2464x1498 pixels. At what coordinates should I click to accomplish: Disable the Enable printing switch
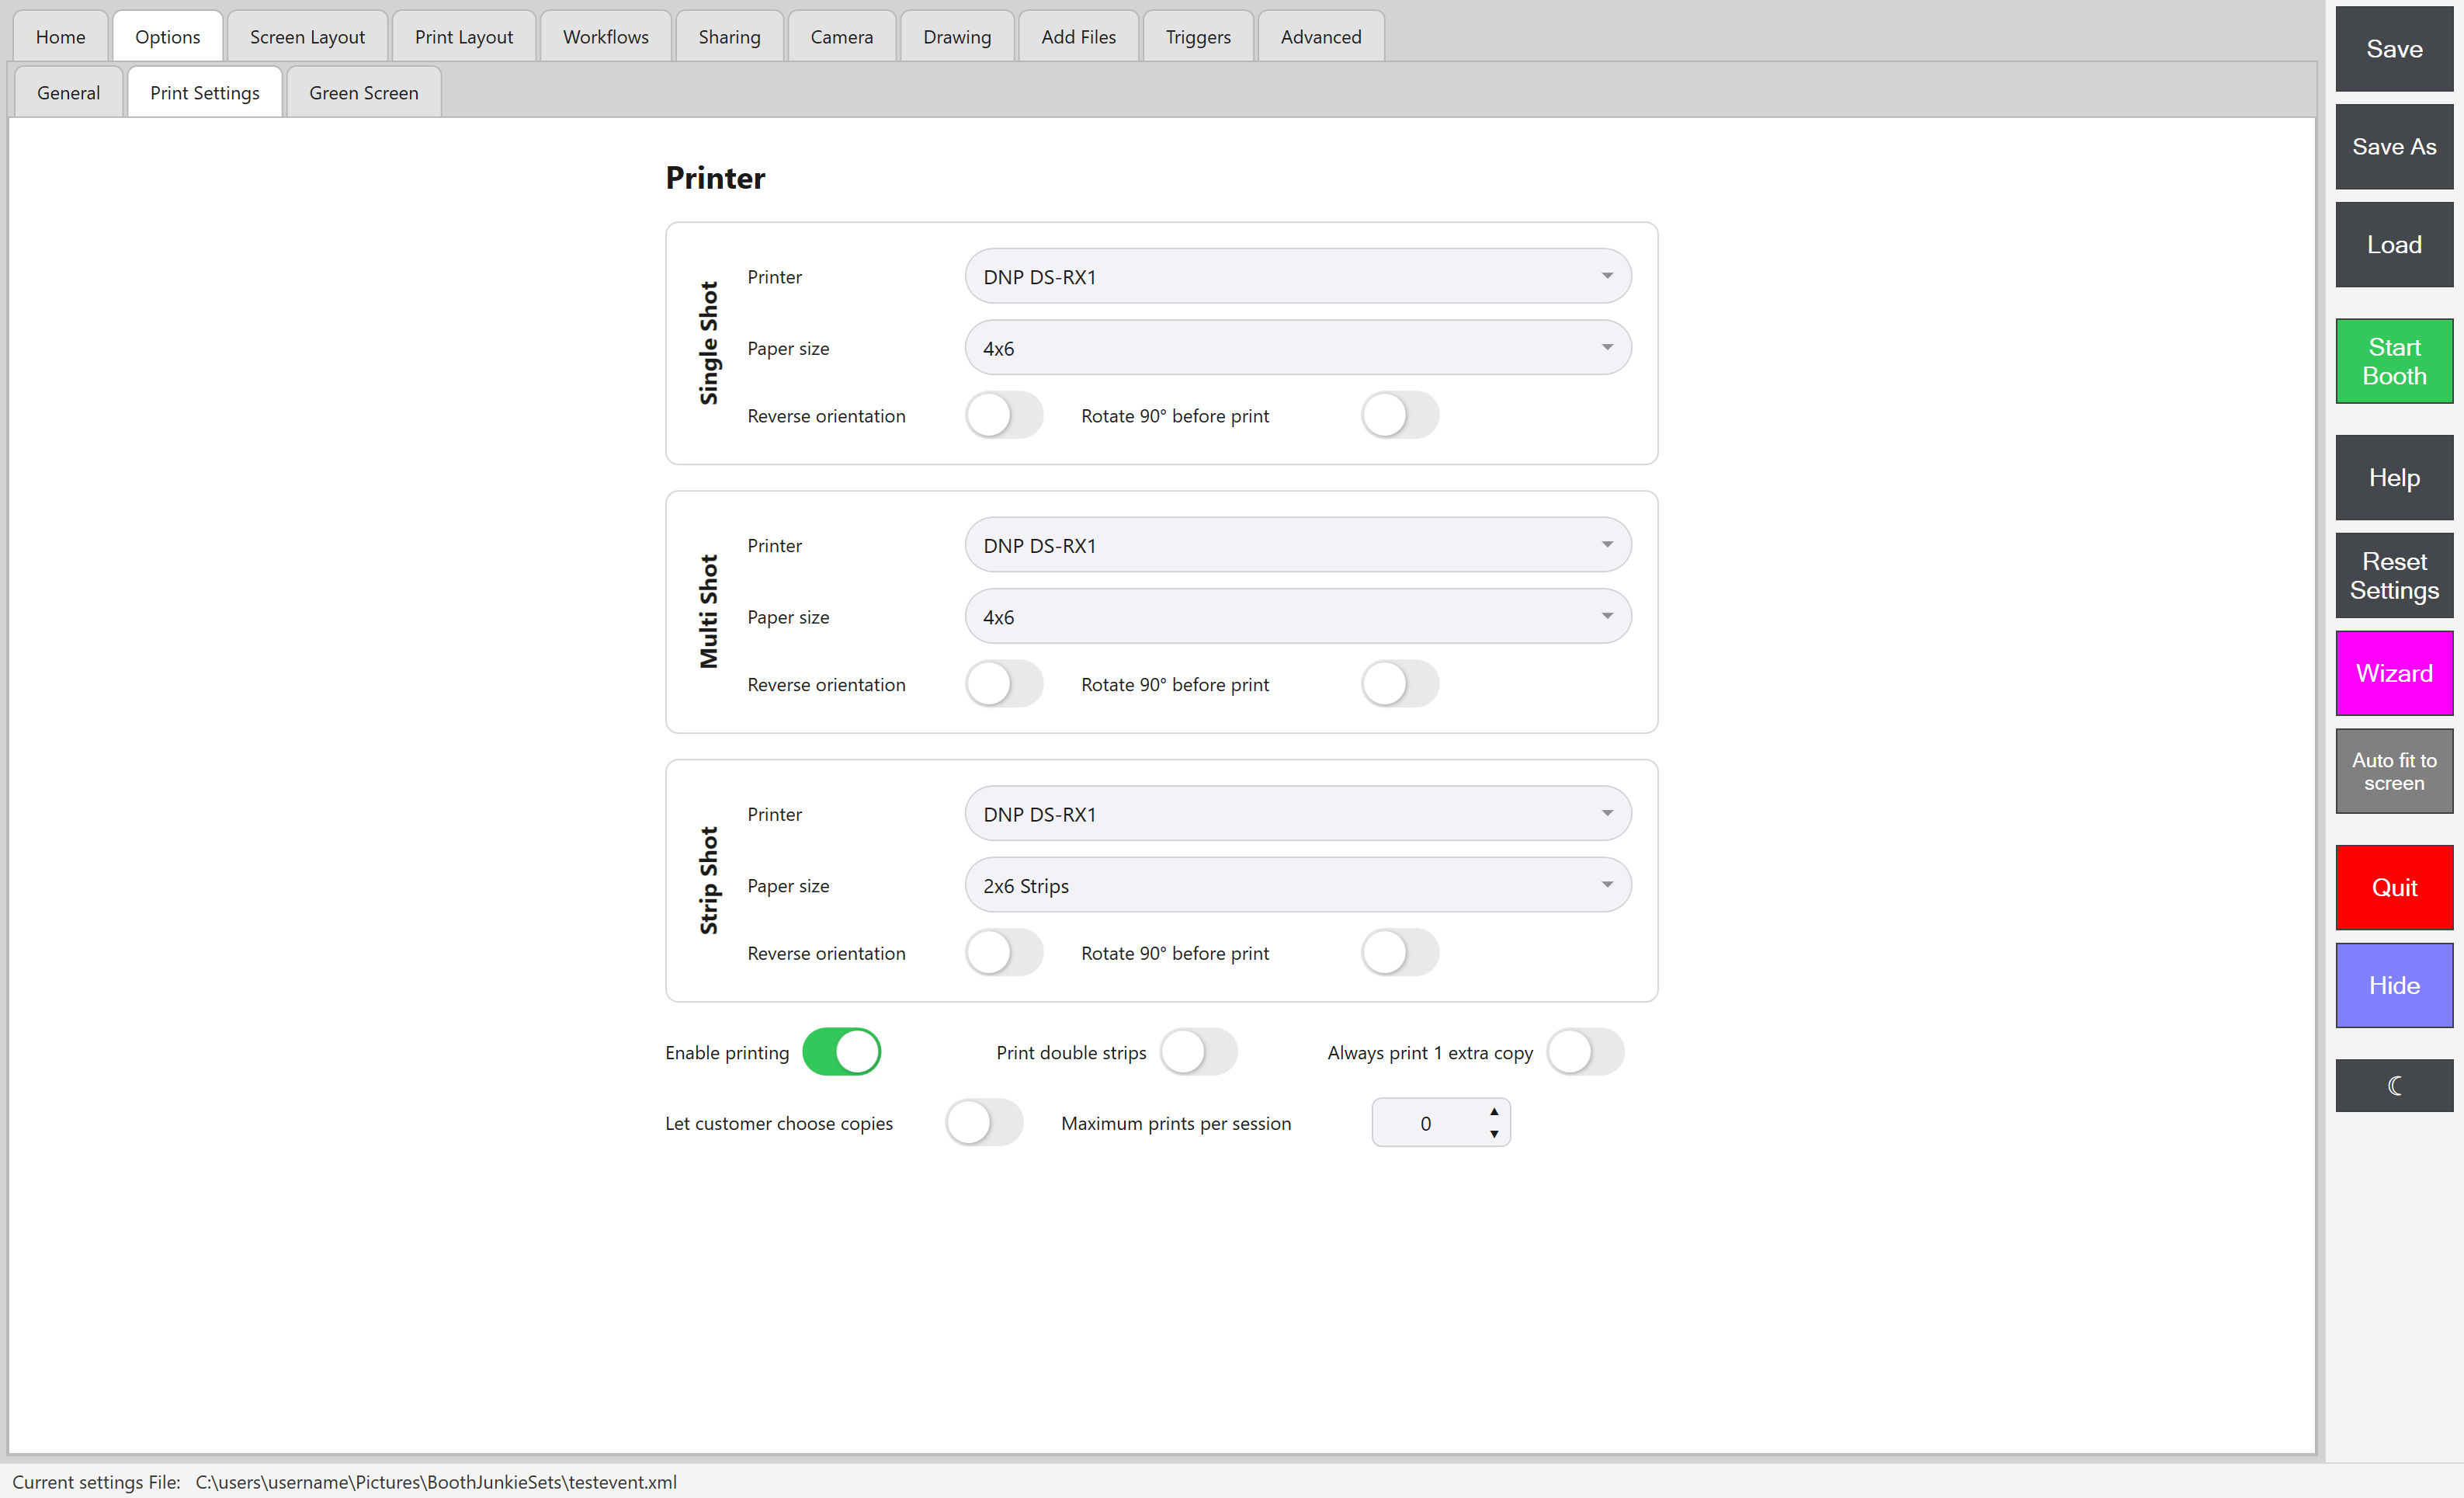coord(841,1051)
